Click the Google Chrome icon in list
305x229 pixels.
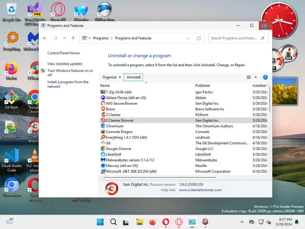[103, 148]
